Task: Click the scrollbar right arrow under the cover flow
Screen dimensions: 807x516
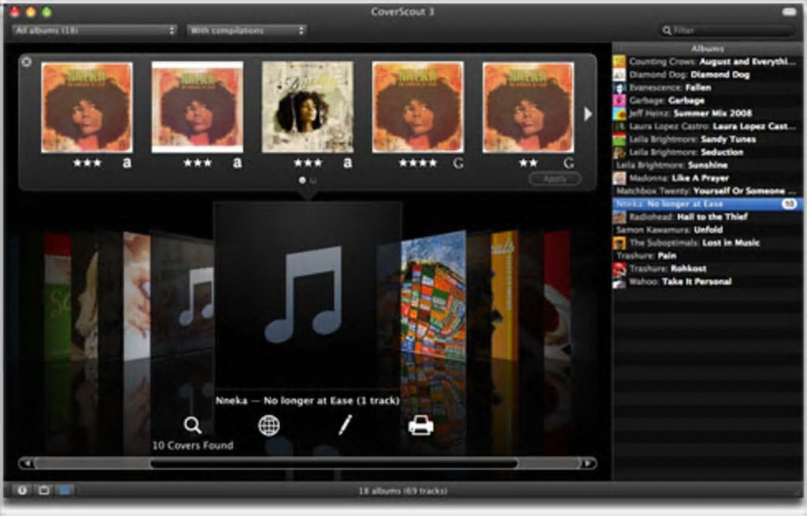Action: (x=589, y=464)
